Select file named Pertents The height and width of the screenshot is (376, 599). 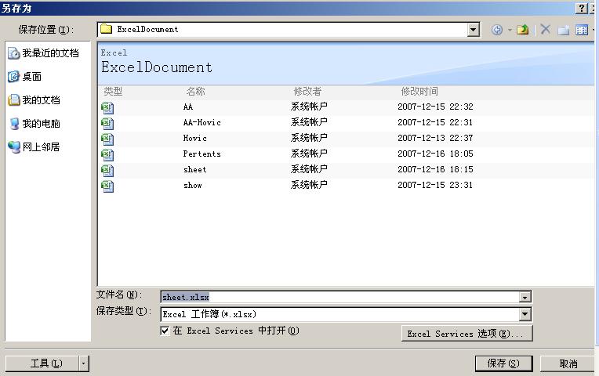pyautogui.click(x=201, y=154)
